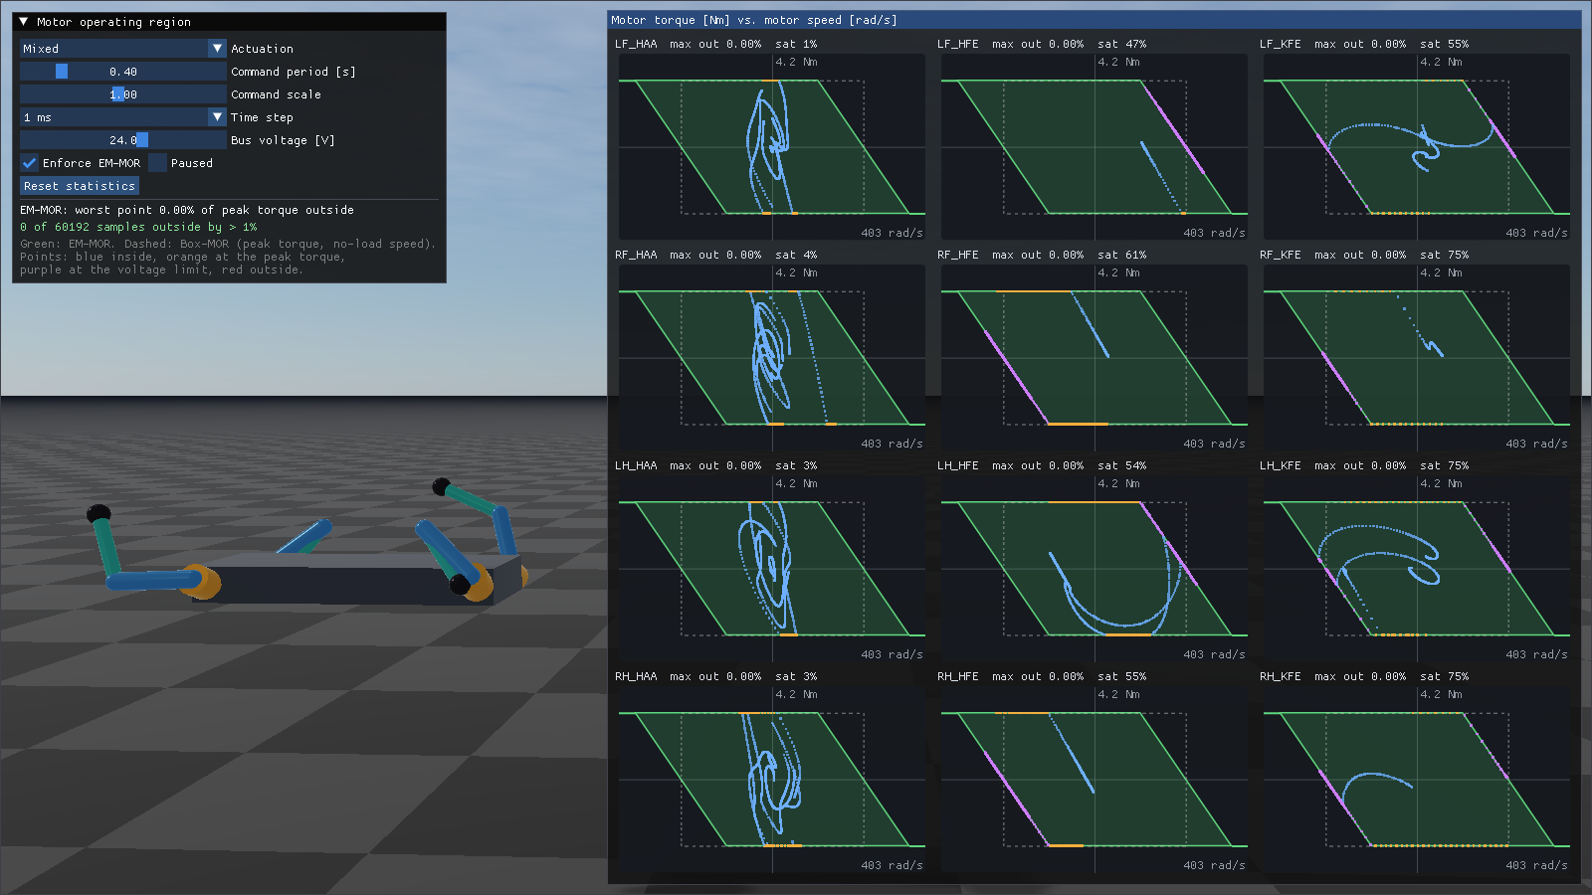This screenshot has height=895, width=1592.
Task: Select the LH_HFE torque-speed plot
Action: point(1094,569)
